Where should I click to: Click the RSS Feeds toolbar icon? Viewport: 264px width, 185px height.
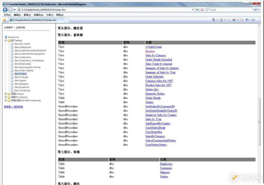click(221, 20)
